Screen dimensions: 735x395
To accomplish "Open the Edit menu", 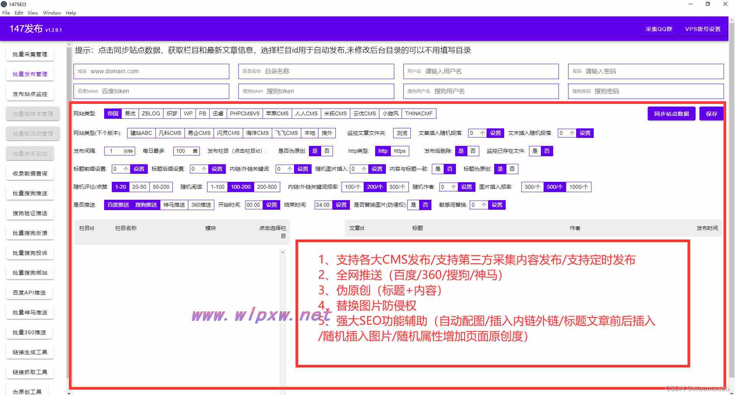I will click(x=19, y=13).
